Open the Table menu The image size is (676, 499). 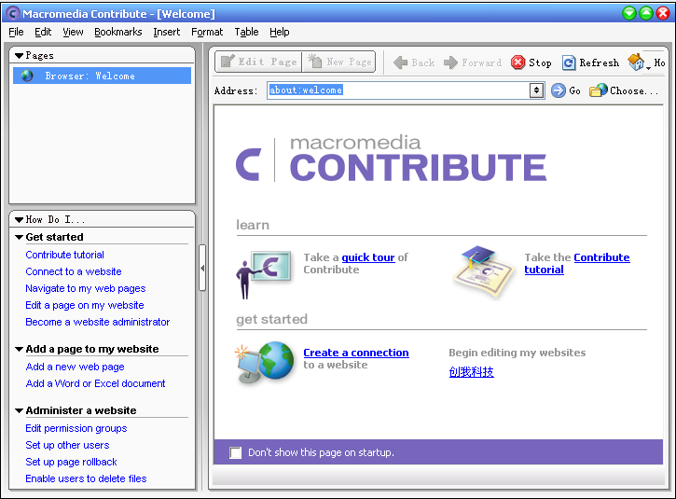246,32
